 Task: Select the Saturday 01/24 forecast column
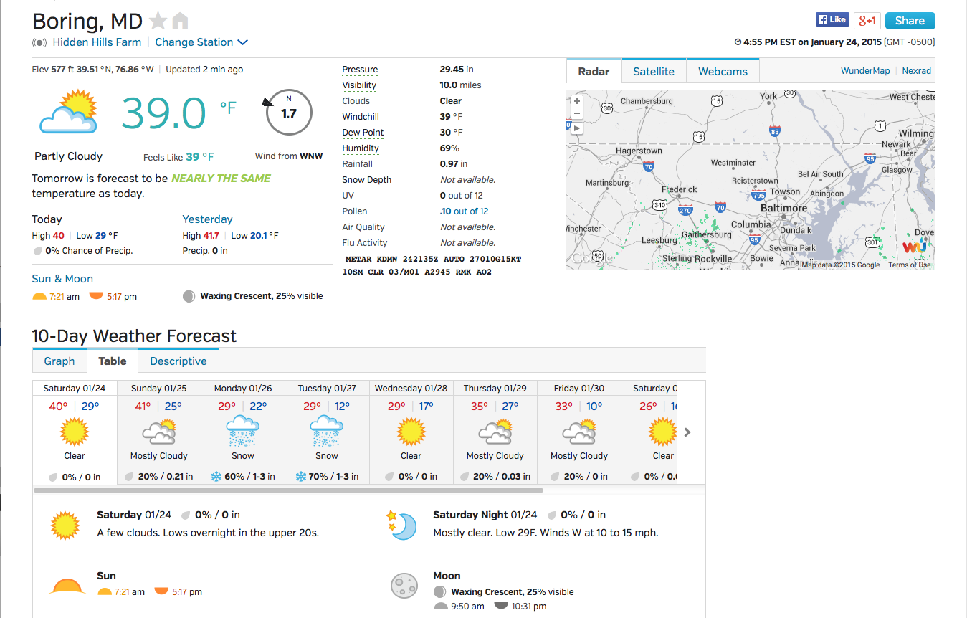(x=75, y=433)
